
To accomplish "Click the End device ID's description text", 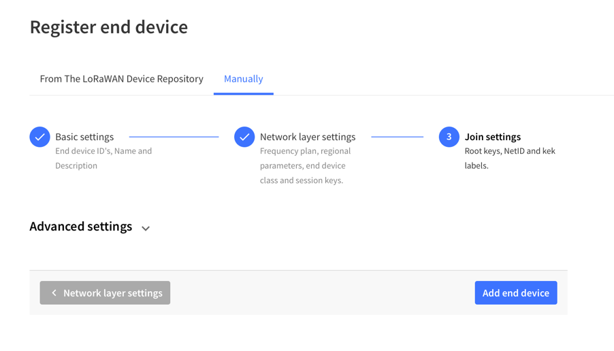I will (x=103, y=158).
